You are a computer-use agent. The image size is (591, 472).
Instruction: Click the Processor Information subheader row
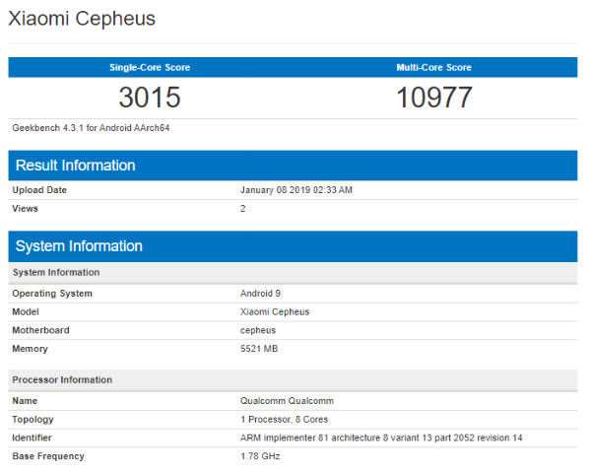point(293,379)
